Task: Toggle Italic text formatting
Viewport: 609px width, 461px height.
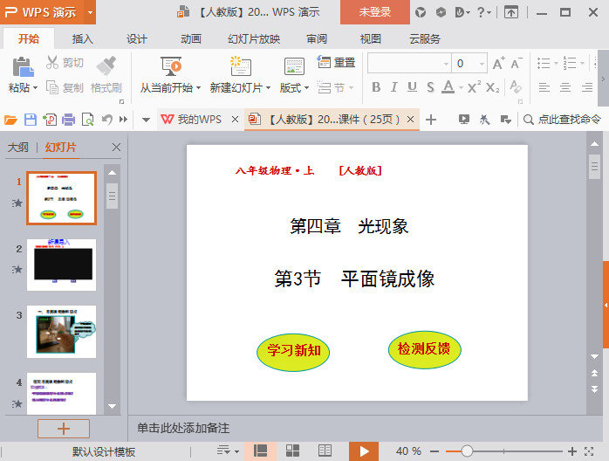Action: [x=393, y=87]
